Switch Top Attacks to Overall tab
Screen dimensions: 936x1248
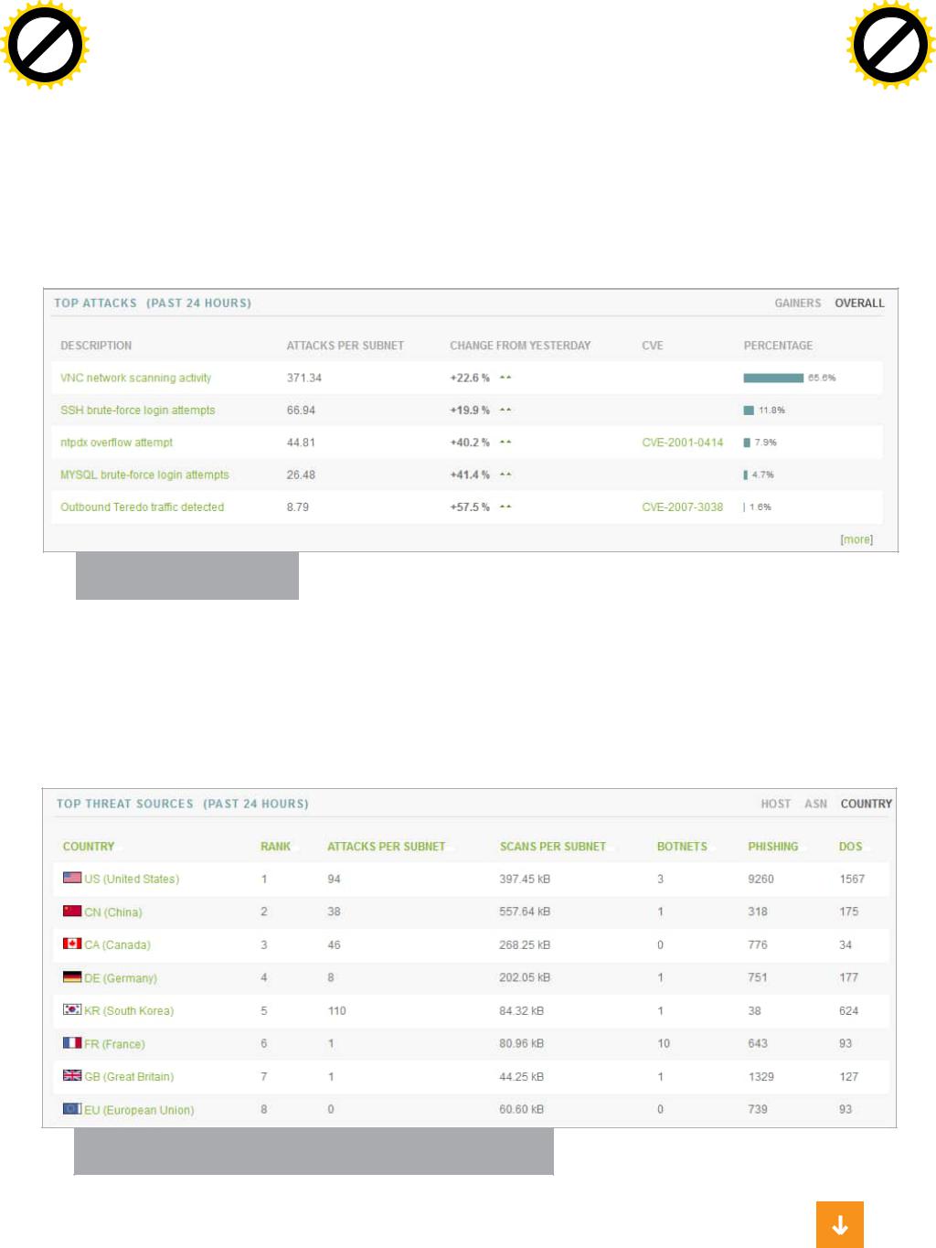(x=859, y=303)
